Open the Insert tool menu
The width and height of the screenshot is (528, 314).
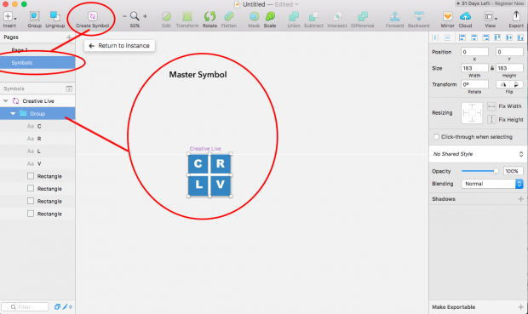9,16
